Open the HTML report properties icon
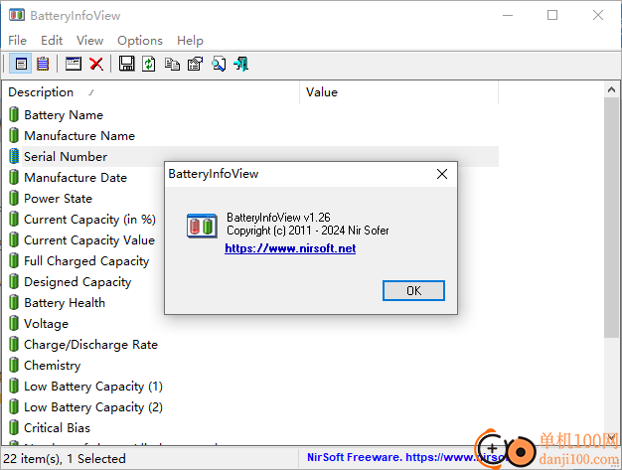 click(x=195, y=64)
